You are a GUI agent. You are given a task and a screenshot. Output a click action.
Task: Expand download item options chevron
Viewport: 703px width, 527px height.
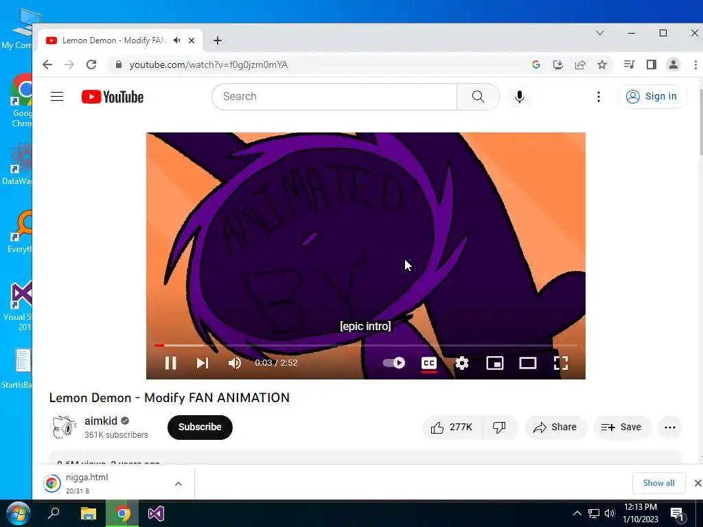178,484
